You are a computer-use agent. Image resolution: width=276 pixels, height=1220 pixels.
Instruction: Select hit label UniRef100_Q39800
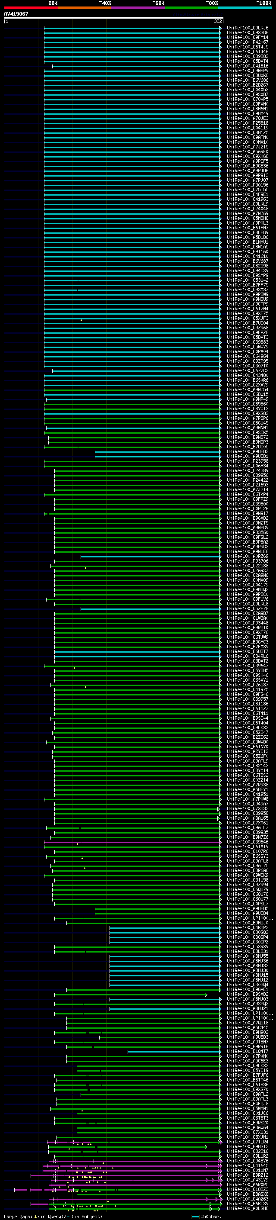[247, 504]
